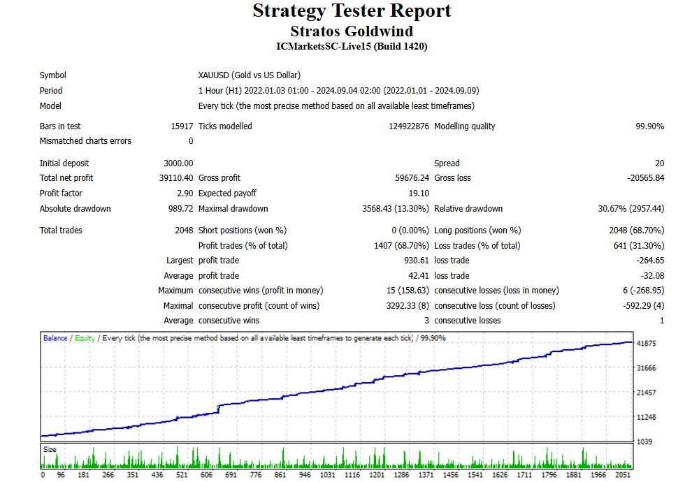This screenshot has width=699, height=482.
Task: Click the Model value 'Every tick' description
Action: 336,106
